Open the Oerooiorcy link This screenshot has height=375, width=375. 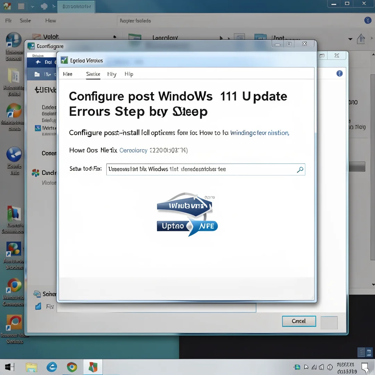(133, 150)
